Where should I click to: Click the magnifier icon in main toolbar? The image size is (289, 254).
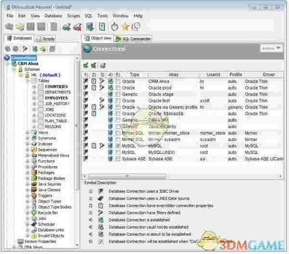click(137, 27)
